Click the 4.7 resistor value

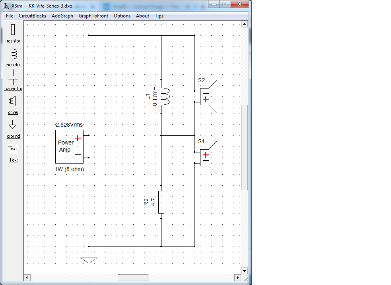click(x=154, y=202)
